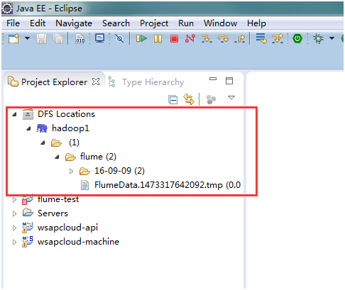Open the Project Explorer View Menu
Viewport: 345px width, 290px height.
pyautogui.click(x=231, y=97)
